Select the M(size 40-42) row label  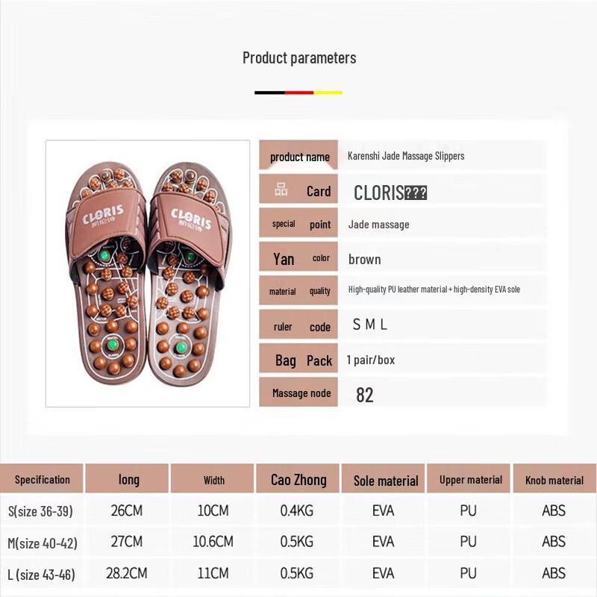coord(43,543)
